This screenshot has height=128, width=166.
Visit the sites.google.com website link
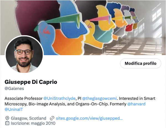(x=89, y=118)
